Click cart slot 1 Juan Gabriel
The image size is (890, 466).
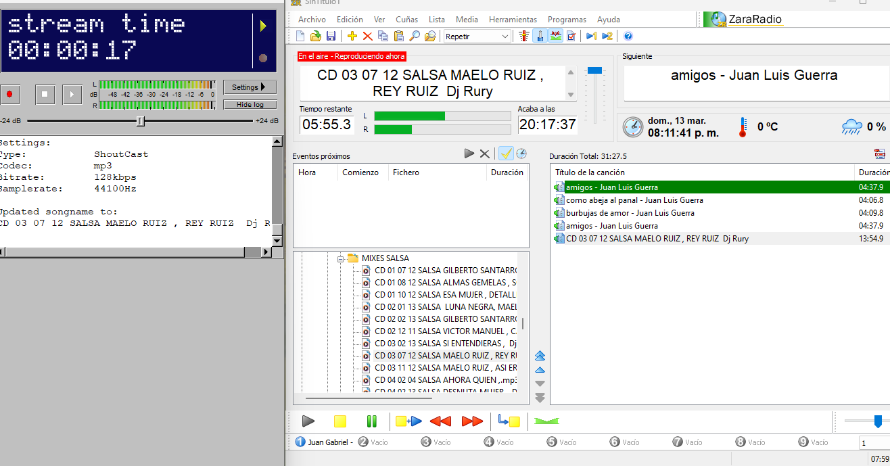click(x=324, y=442)
